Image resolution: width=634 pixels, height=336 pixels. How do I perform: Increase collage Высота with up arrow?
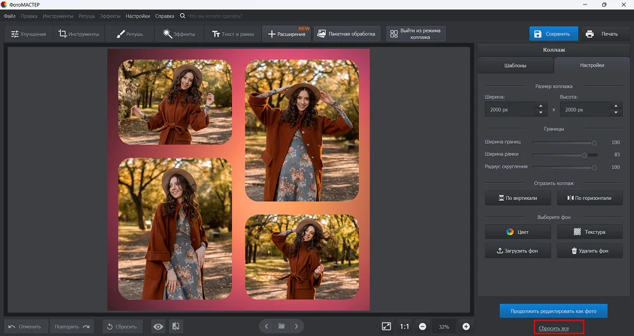point(616,106)
